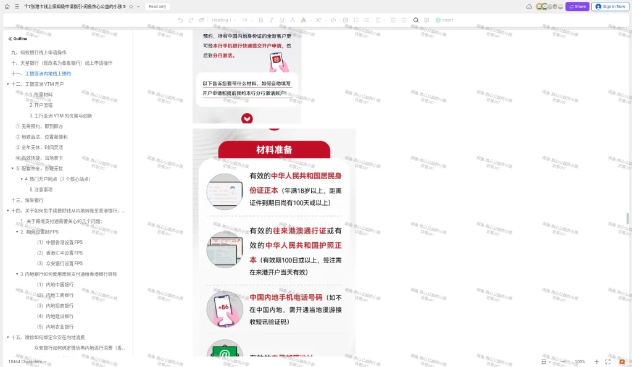Toggle italic formatting
Image resolution: width=632 pixels, height=367 pixels.
272,20
